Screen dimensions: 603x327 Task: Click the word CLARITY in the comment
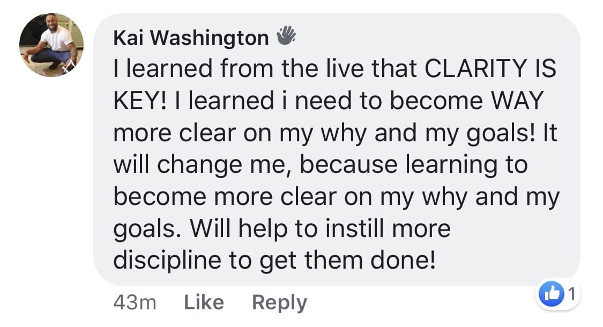click(x=475, y=69)
